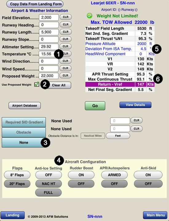The image size is (169, 221).
Task: Clear the Runway Slope value
Action: (65, 39)
